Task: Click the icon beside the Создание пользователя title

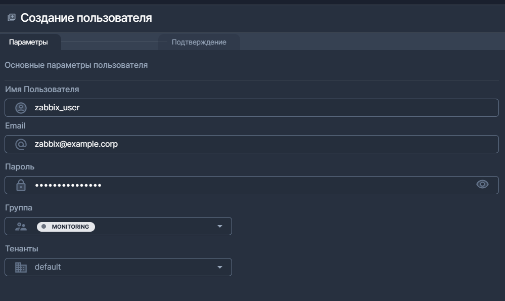Action: (x=11, y=18)
